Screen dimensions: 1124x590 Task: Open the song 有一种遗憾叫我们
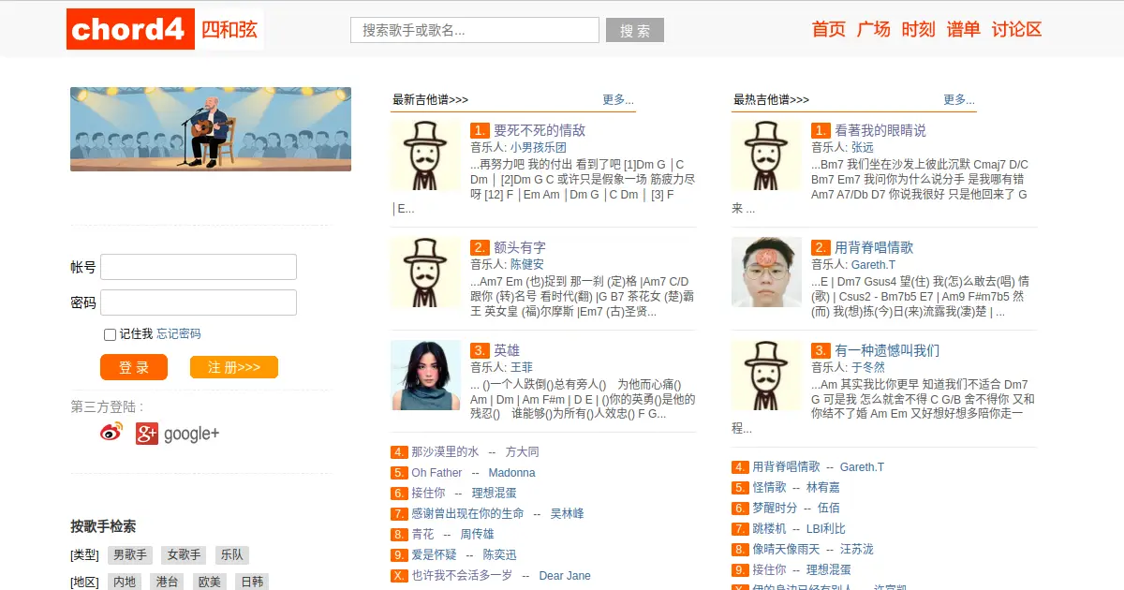coord(887,350)
